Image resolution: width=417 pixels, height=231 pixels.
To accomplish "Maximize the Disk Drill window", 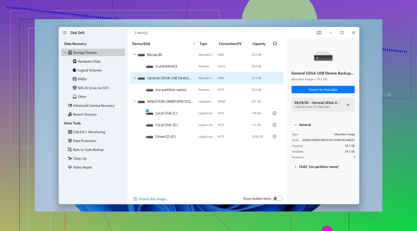I will (x=342, y=33).
